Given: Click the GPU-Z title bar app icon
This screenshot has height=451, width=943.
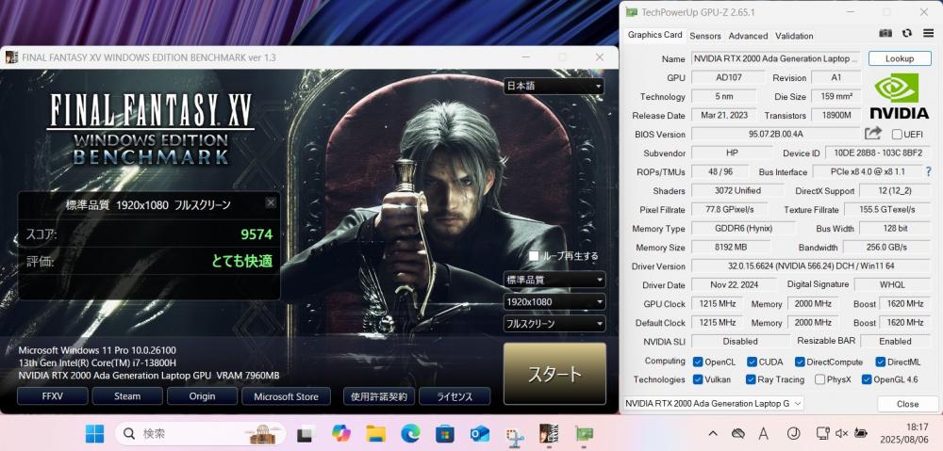Looking at the screenshot, I should (x=632, y=12).
